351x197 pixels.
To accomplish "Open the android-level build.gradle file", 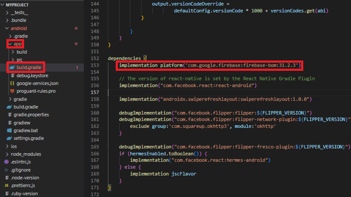I will point(26,107).
